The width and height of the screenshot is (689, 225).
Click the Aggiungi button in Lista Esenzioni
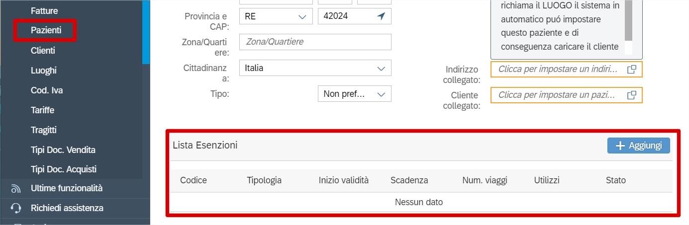click(639, 146)
